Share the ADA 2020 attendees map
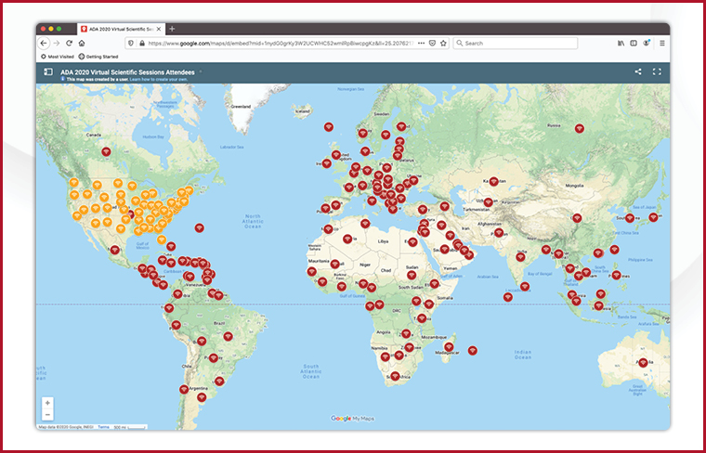Viewport: 706px width, 453px height. [638, 71]
